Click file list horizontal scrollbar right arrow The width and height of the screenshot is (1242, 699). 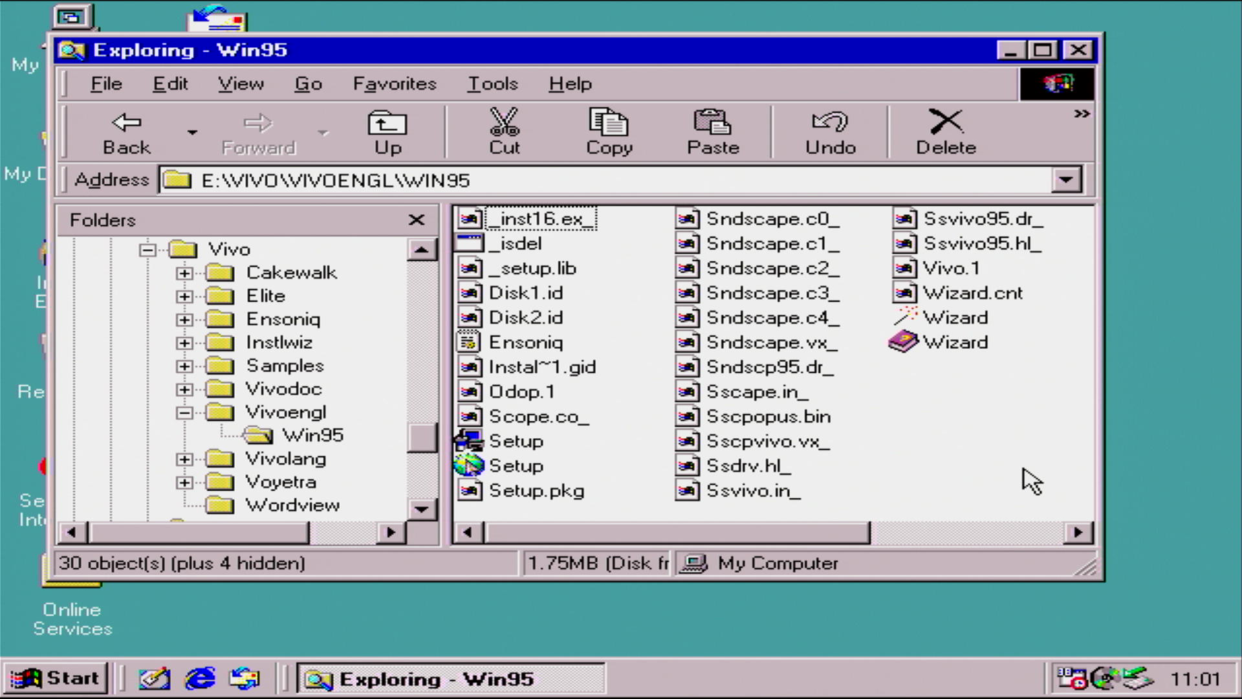coord(1078,533)
